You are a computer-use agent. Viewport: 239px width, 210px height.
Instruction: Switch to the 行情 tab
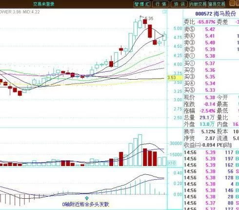pyautogui.click(x=160, y=4)
